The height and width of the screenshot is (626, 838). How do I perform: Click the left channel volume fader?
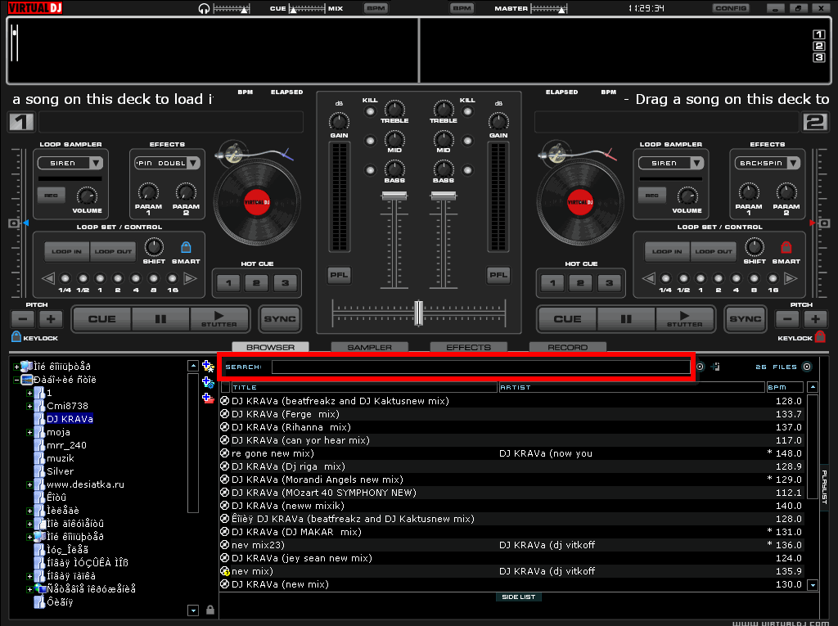[394, 196]
